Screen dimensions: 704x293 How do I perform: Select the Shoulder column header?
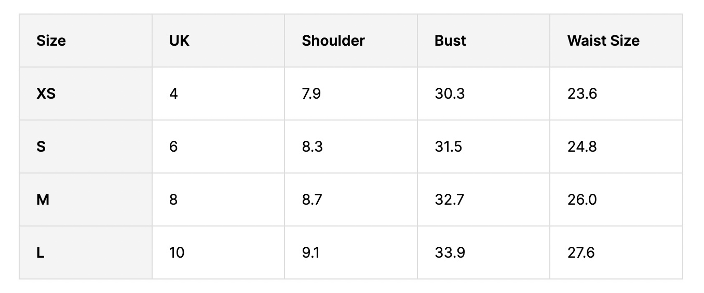pos(333,41)
